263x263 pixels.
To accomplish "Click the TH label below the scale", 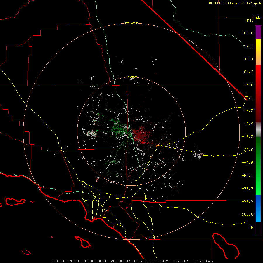I will click(x=251, y=228).
